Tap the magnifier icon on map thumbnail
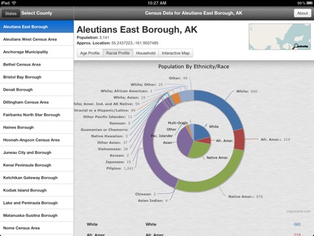The image size is (314, 236). [x=296, y=46]
